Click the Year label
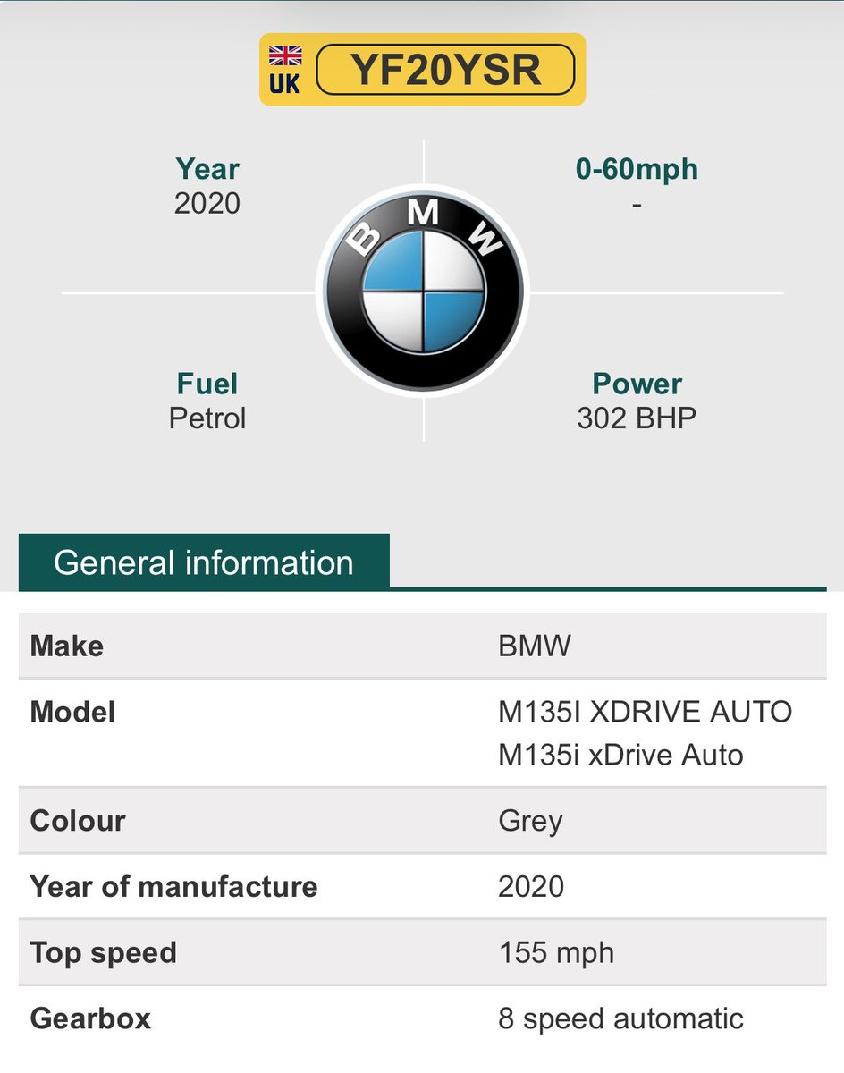844x1073 pixels. (x=207, y=169)
